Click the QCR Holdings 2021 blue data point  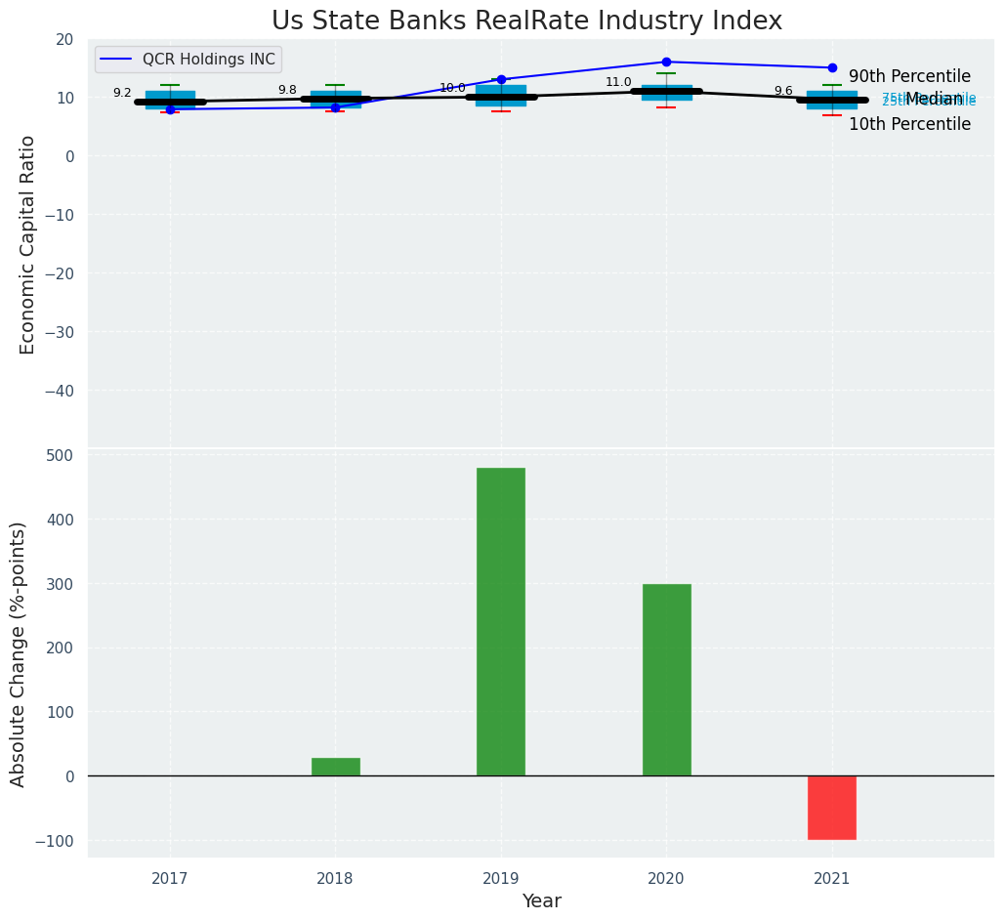point(832,68)
